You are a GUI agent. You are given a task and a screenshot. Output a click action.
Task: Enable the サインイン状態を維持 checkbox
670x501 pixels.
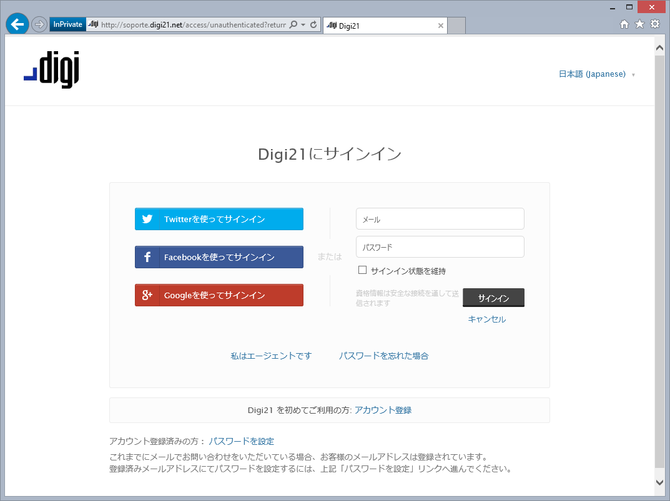(x=362, y=270)
